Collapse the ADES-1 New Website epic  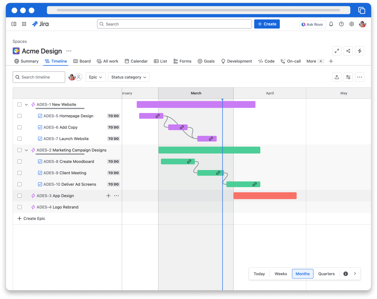pyautogui.click(x=26, y=105)
